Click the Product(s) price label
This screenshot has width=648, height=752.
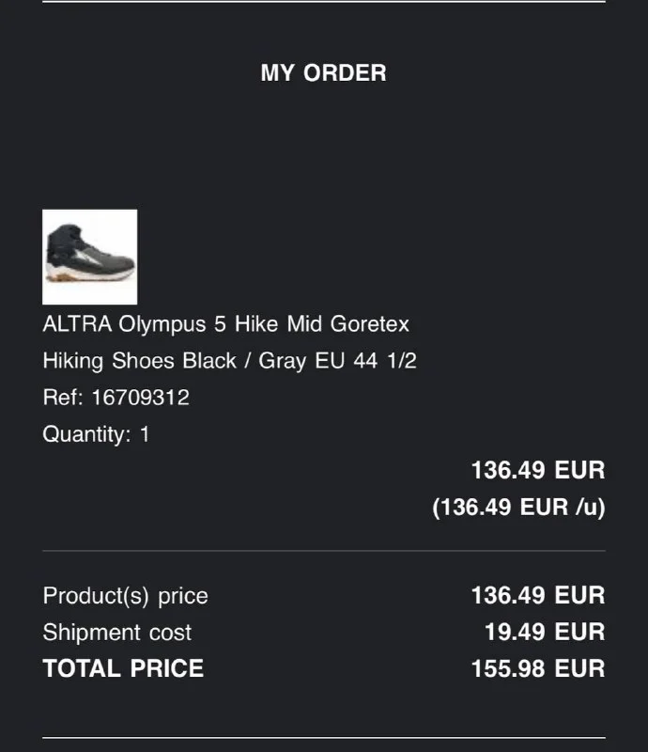click(125, 596)
